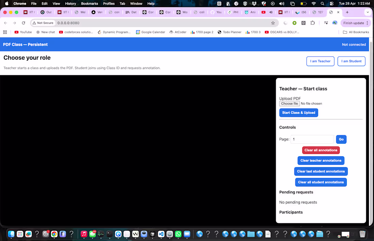Launch Google Chrome from the dock
Image resolution: width=374 pixels, height=241 pixels.
tap(54, 234)
